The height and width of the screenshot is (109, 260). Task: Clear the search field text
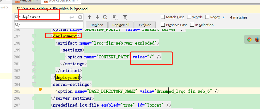(80, 17)
